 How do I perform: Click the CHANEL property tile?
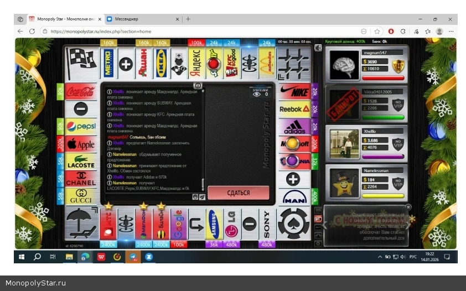coord(81,179)
